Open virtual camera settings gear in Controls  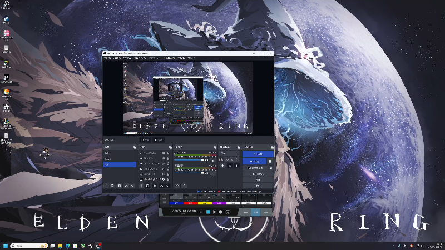271,168
